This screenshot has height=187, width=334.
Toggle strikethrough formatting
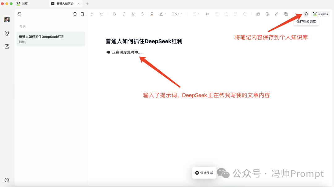pyautogui.click(x=143, y=14)
